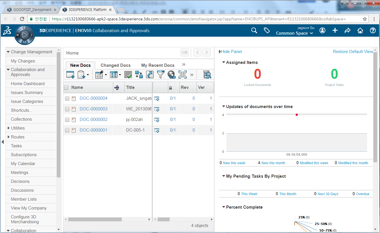This screenshot has height=233, width=380.
Task: Go to home via house icon
Action: click(360, 30)
